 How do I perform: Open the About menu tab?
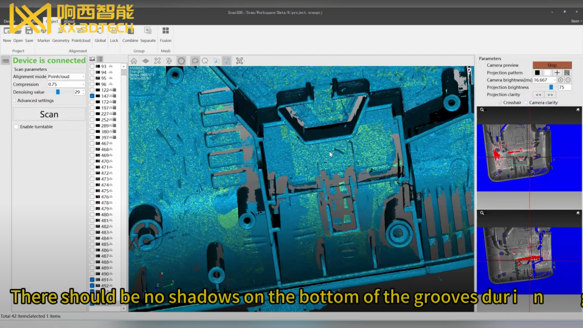(69, 21)
